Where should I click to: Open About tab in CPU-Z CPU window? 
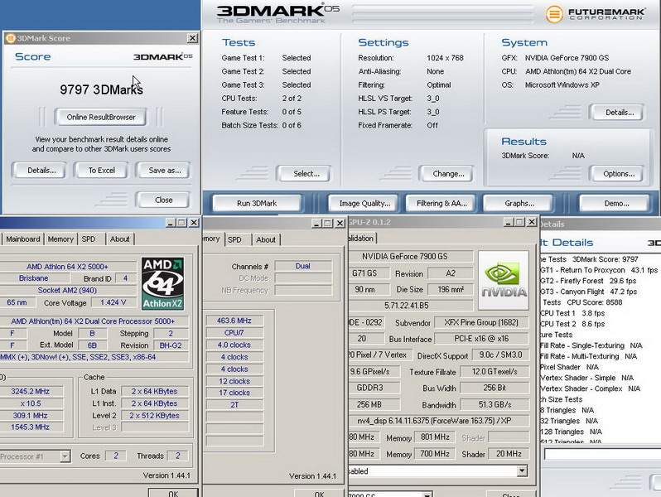pyautogui.click(x=120, y=239)
